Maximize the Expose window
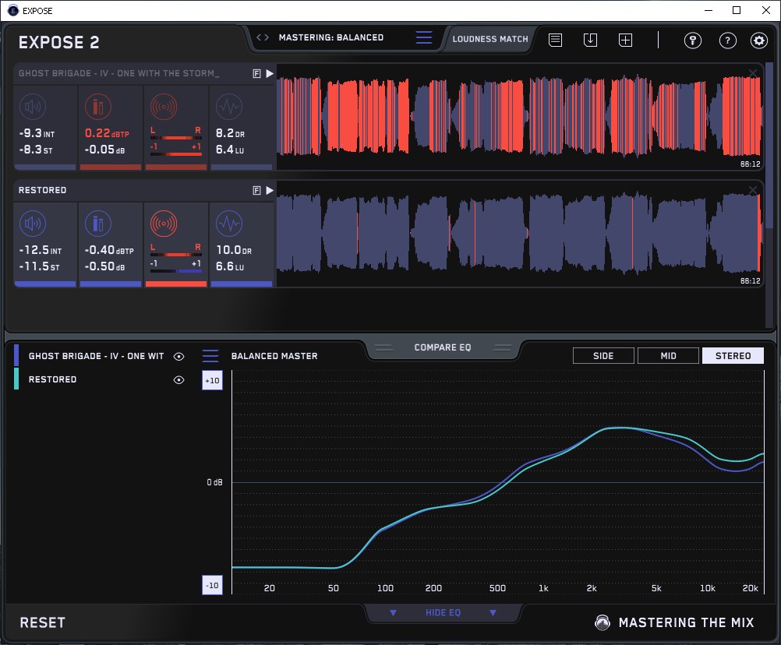Screen dimensions: 781x645 pos(737,10)
